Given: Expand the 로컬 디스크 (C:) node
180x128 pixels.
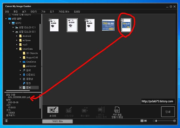Looking at the screenshot, I should 13,27.
